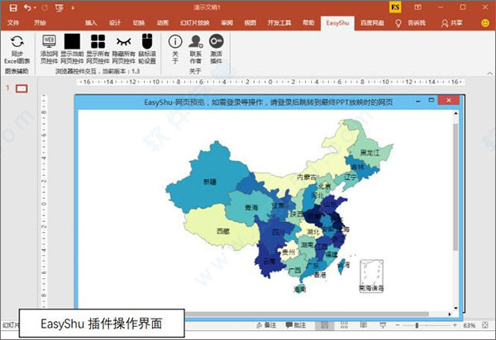Click 显示所有网页控件 grid icon
Screen dimensions: 496x340
tap(98, 41)
